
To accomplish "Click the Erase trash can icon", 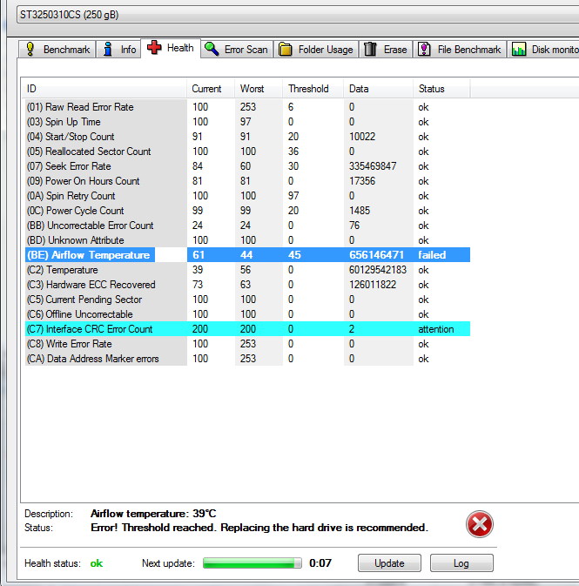I will (x=370, y=49).
